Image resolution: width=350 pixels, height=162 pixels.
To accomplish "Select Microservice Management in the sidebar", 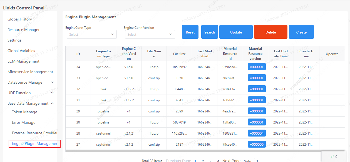I will click(x=31, y=72).
